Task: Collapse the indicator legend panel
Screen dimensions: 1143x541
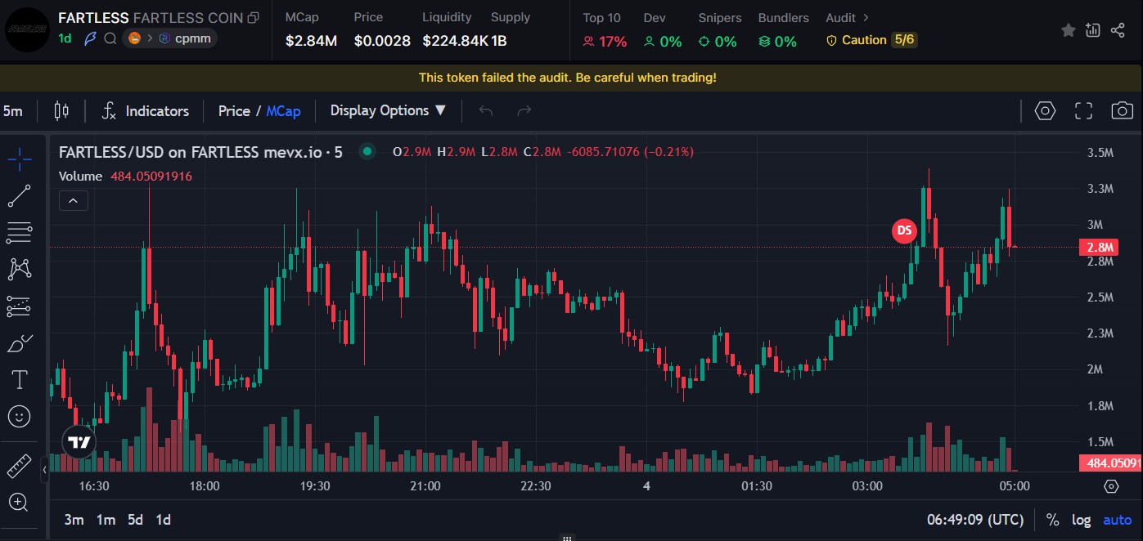Action: pos(73,200)
